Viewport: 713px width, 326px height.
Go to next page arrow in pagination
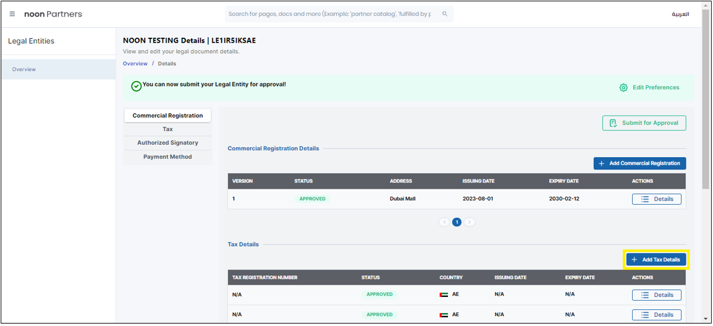pos(470,222)
